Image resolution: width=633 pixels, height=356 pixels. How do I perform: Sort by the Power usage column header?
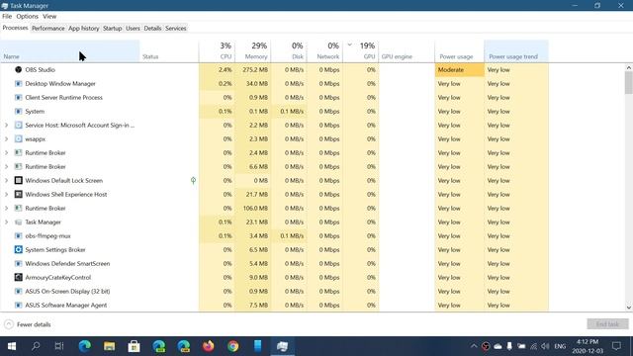click(x=459, y=51)
